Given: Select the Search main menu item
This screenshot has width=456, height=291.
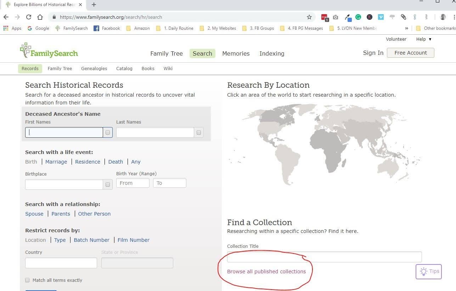Looking at the screenshot, I should click(202, 53).
